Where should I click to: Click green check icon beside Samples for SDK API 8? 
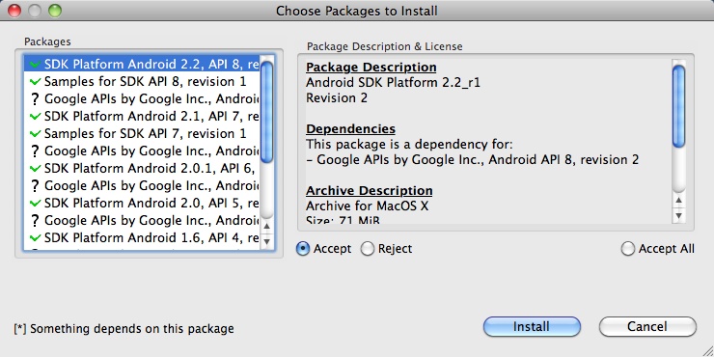[x=35, y=82]
